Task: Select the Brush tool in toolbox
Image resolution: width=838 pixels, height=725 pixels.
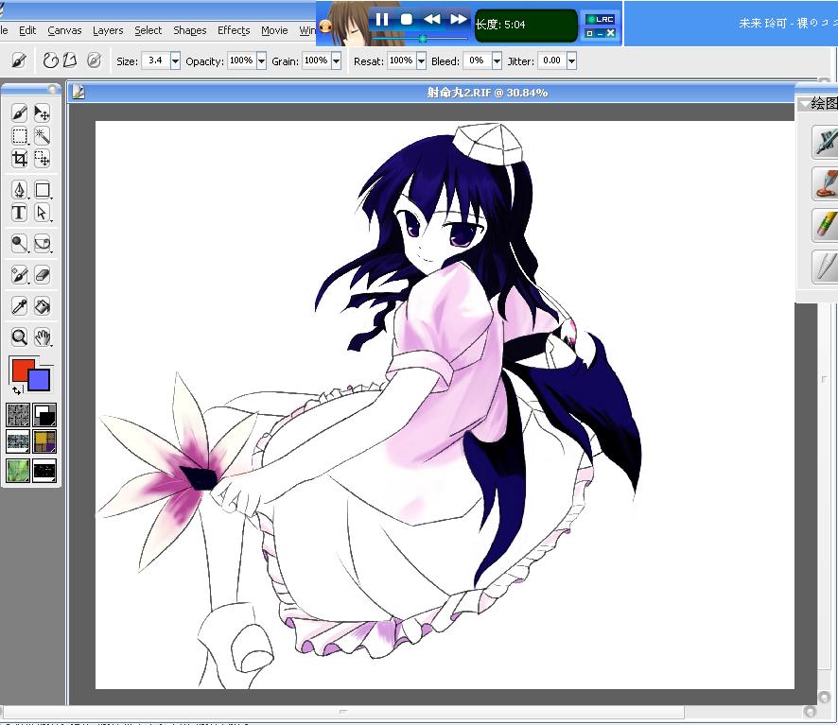Action: (19, 113)
